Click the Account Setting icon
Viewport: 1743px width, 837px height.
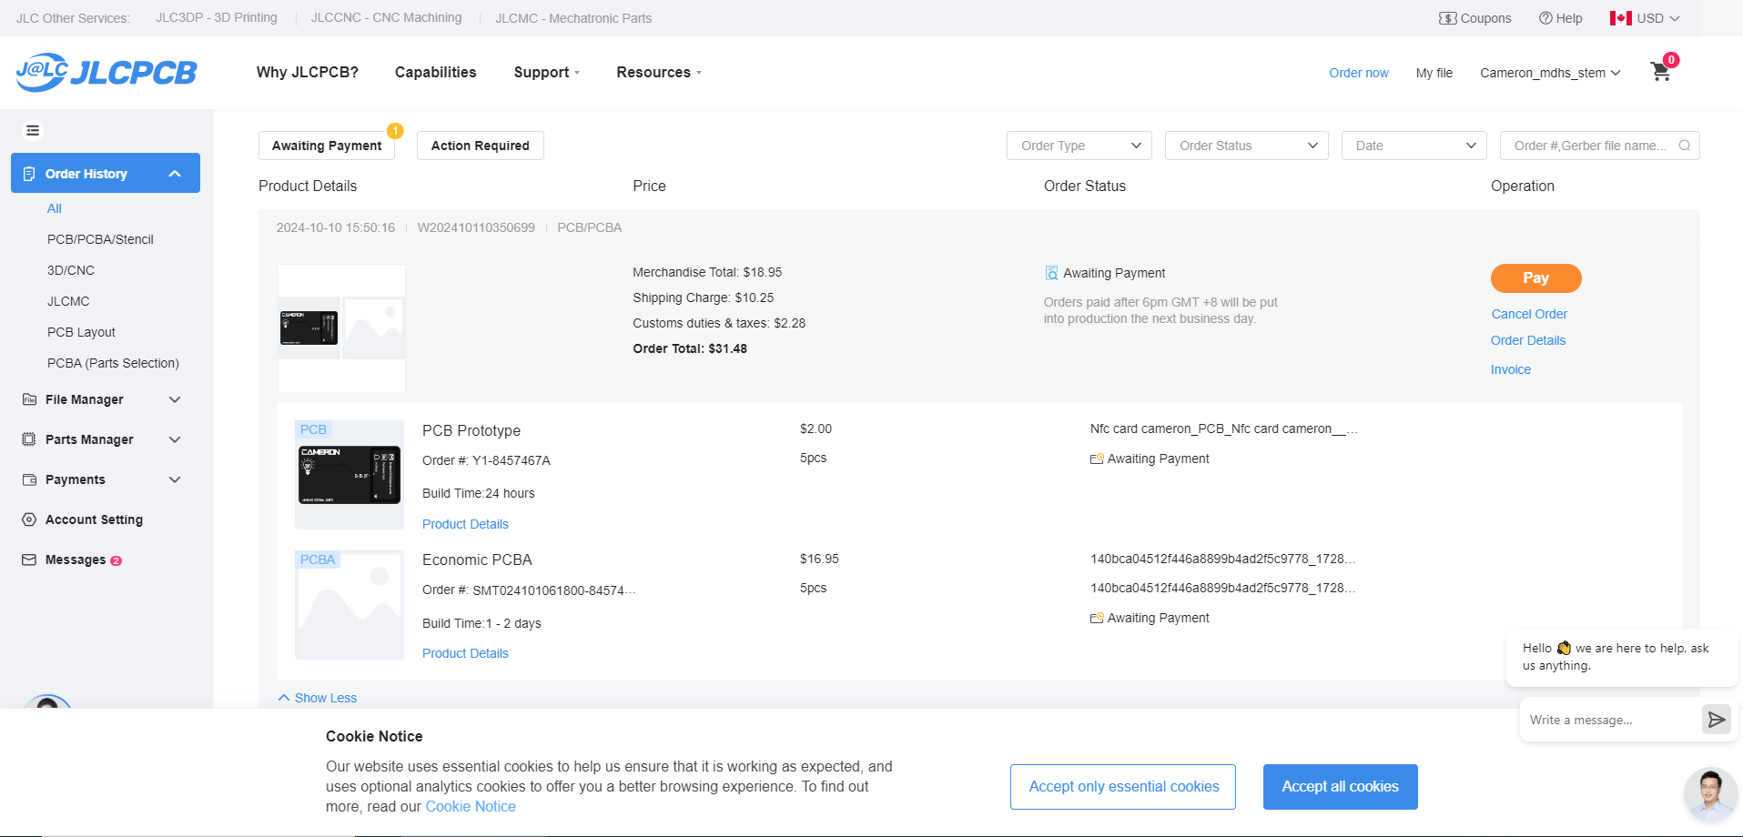tap(29, 519)
